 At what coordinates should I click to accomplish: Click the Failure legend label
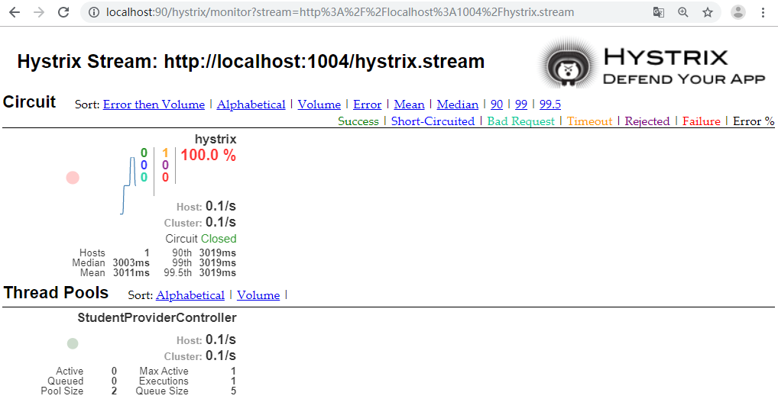coord(701,121)
